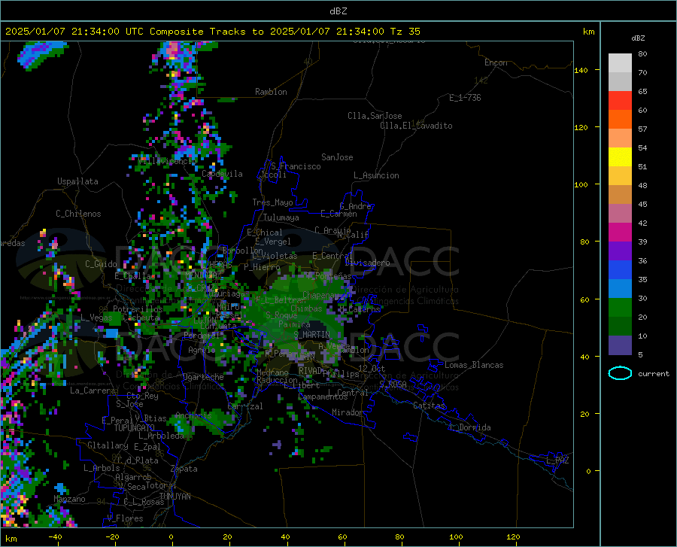The height and width of the screenshot is (547, 677).
Task: Click the 'Ramblon' place label
Action: point(271,92)
